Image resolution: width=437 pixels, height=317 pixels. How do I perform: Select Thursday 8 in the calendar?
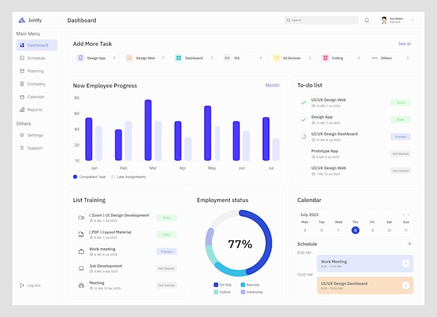tap(355, 230)
